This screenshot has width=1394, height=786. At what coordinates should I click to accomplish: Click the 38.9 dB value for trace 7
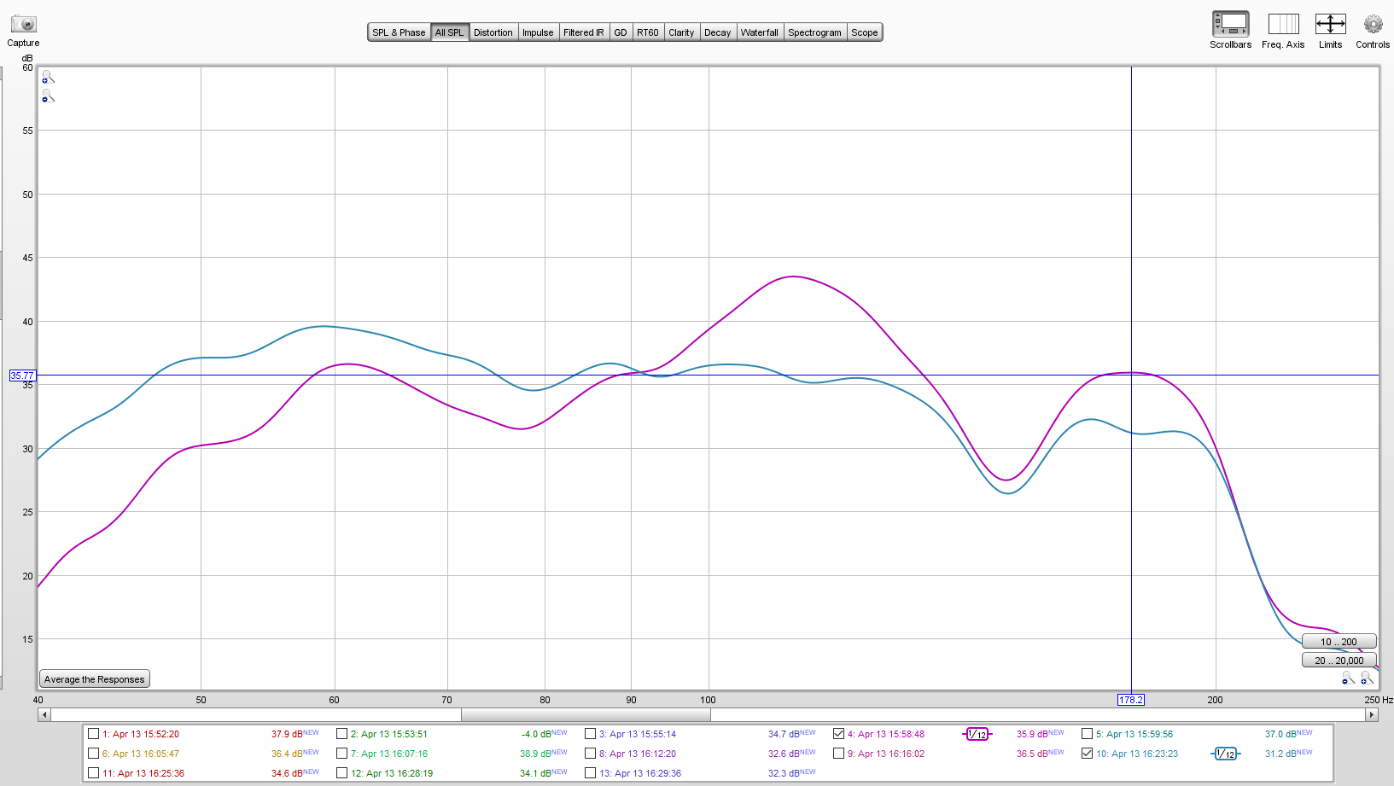click(535, 754)
